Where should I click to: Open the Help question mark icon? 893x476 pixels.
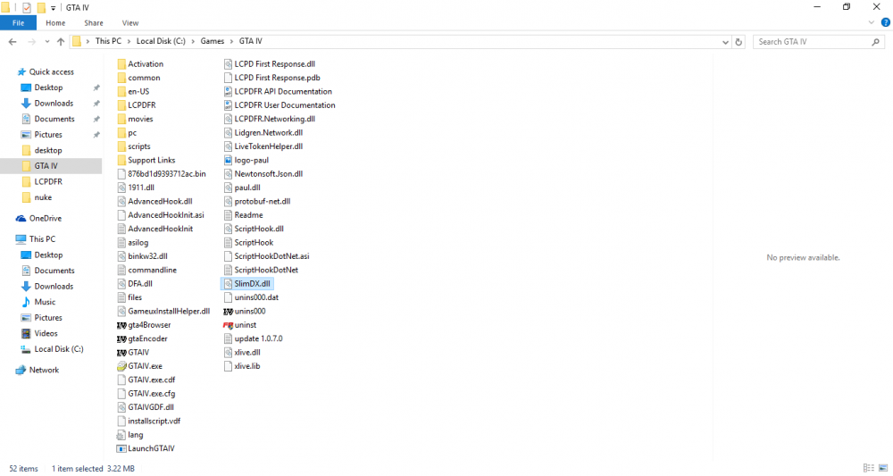pos(886,23)
